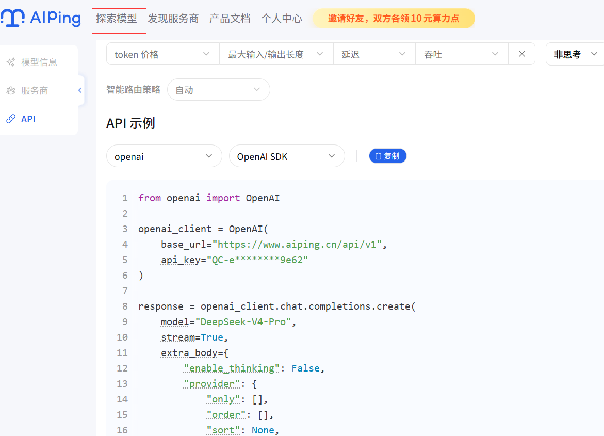Image resolution: width=604 pixels, height=436 pixels.
Task: Open the 延迟 filter dropdown
Action: [374, 54]
